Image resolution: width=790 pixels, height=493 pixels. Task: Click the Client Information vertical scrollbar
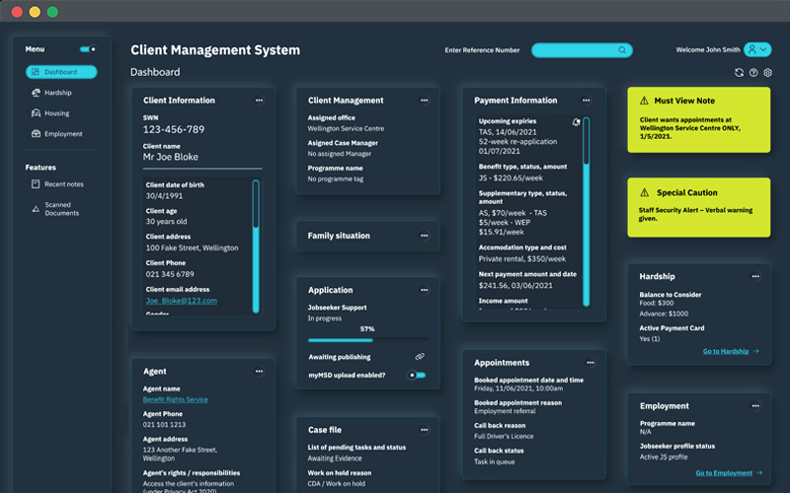[x=256, y=246]
